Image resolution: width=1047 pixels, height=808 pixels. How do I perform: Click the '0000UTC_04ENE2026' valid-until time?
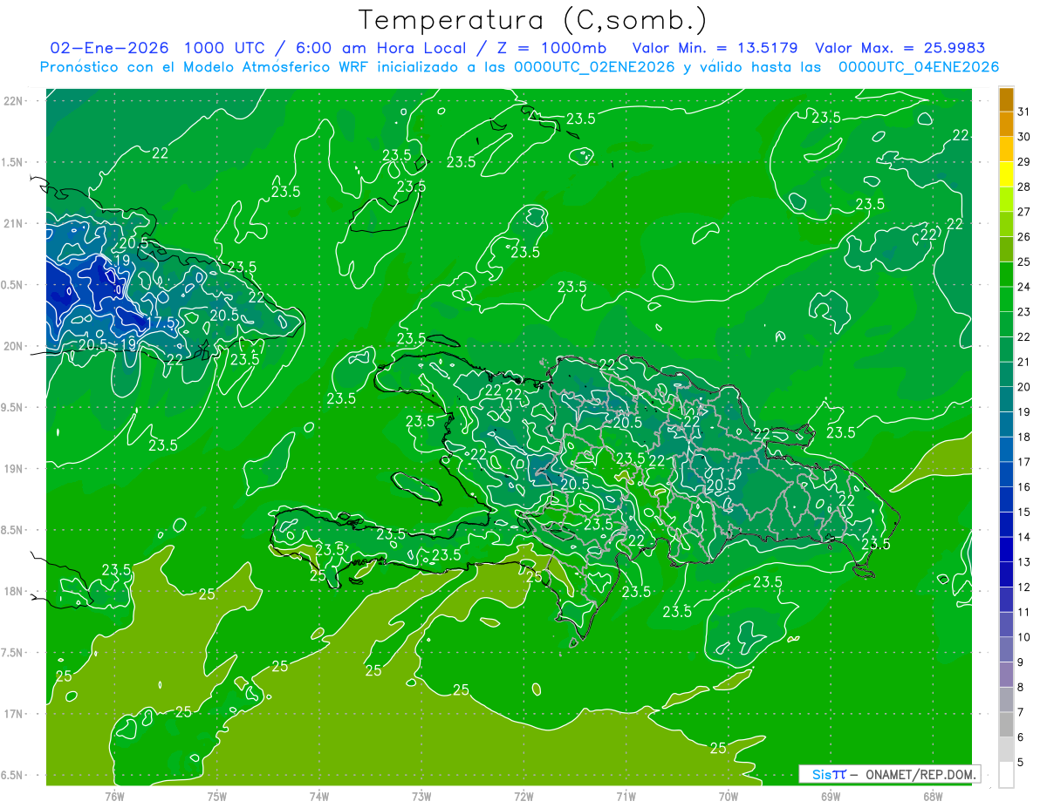click(919, 67)
